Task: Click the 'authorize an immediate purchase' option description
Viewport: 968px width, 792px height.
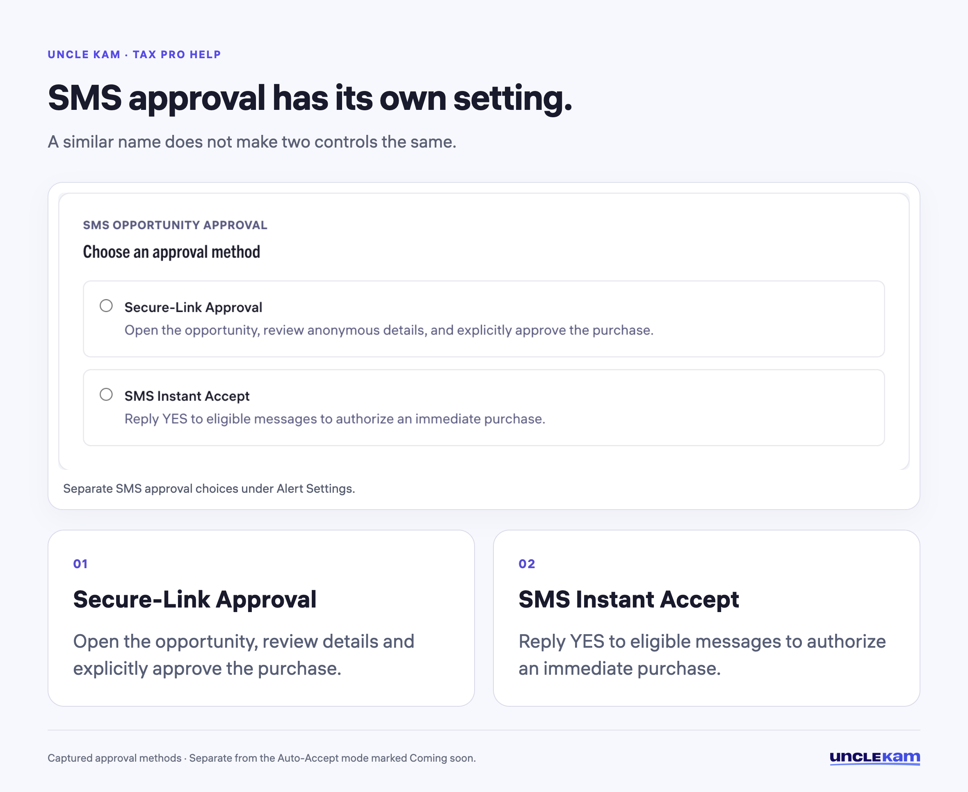Action: 335,419
